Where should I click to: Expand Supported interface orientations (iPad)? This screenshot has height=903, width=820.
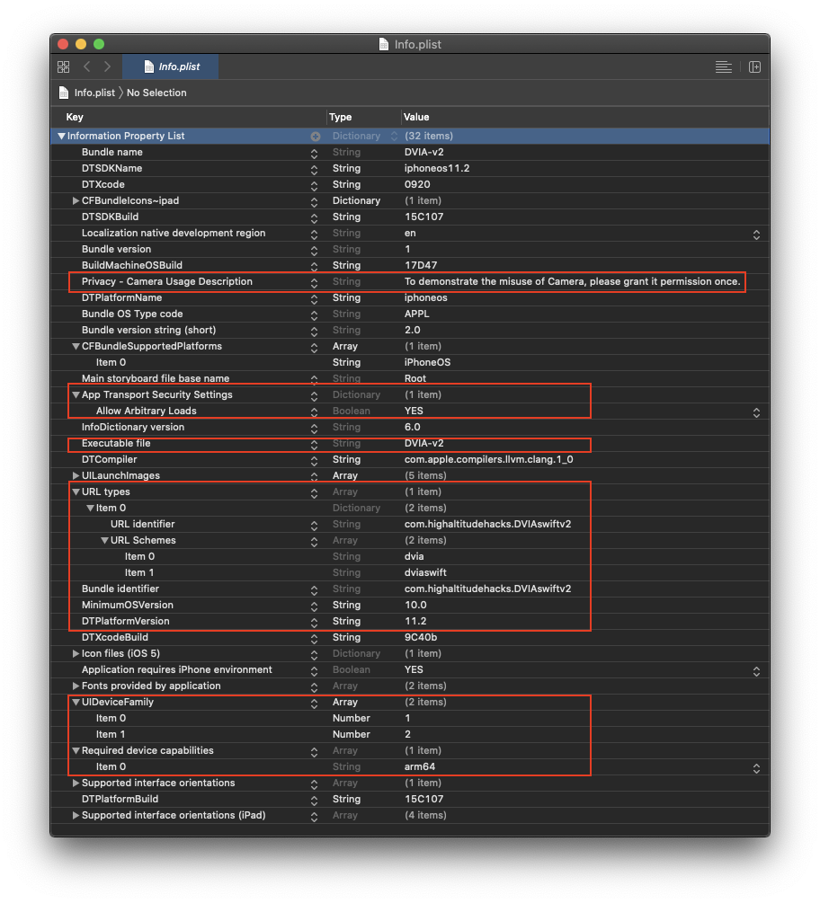coord(76,815)
